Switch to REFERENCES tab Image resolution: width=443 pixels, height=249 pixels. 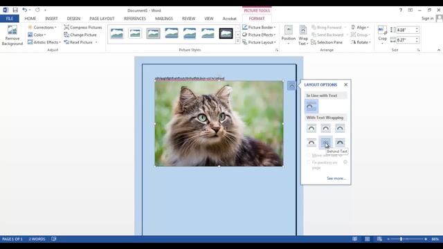[x=135, y=19]
